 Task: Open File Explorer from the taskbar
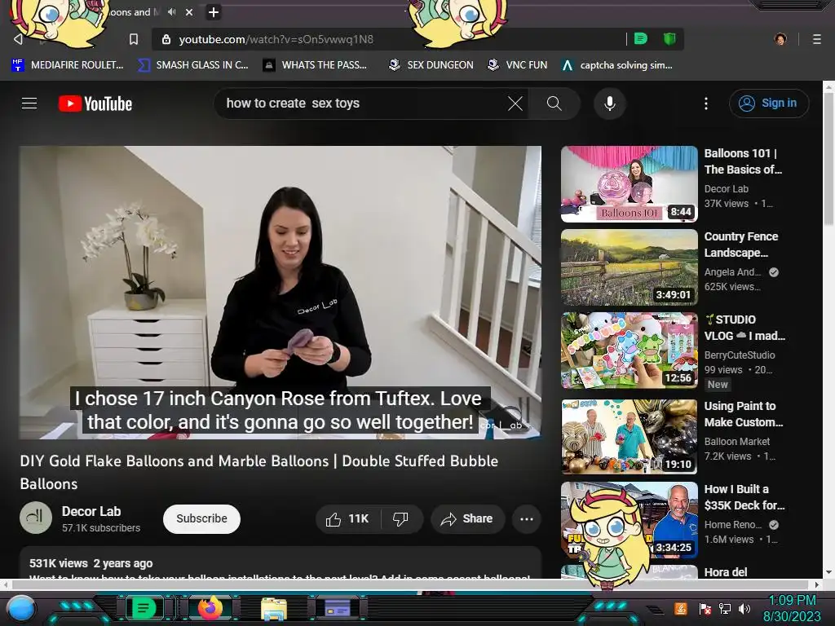point(274,608)
